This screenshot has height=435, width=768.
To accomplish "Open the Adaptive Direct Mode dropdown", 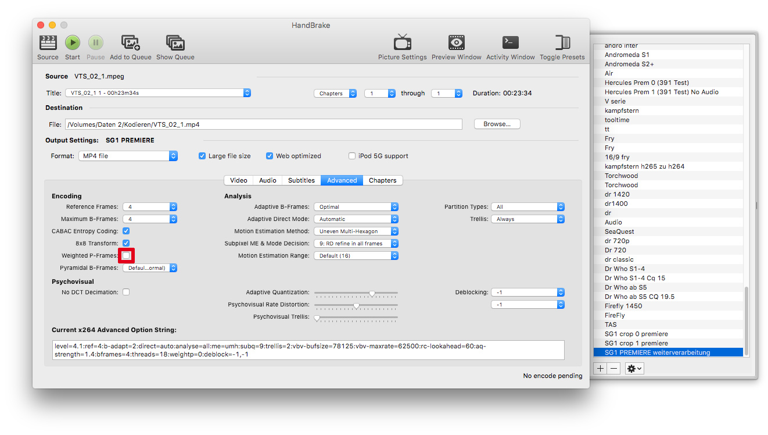I will pyautogui.click(x=356, y=219).
